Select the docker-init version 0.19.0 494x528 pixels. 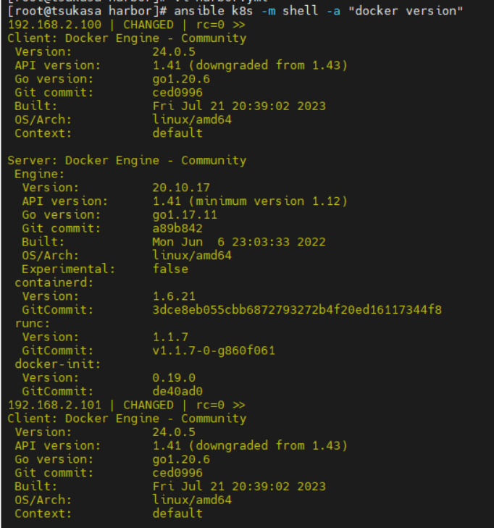pyautogui.click(x=174, y=378)
